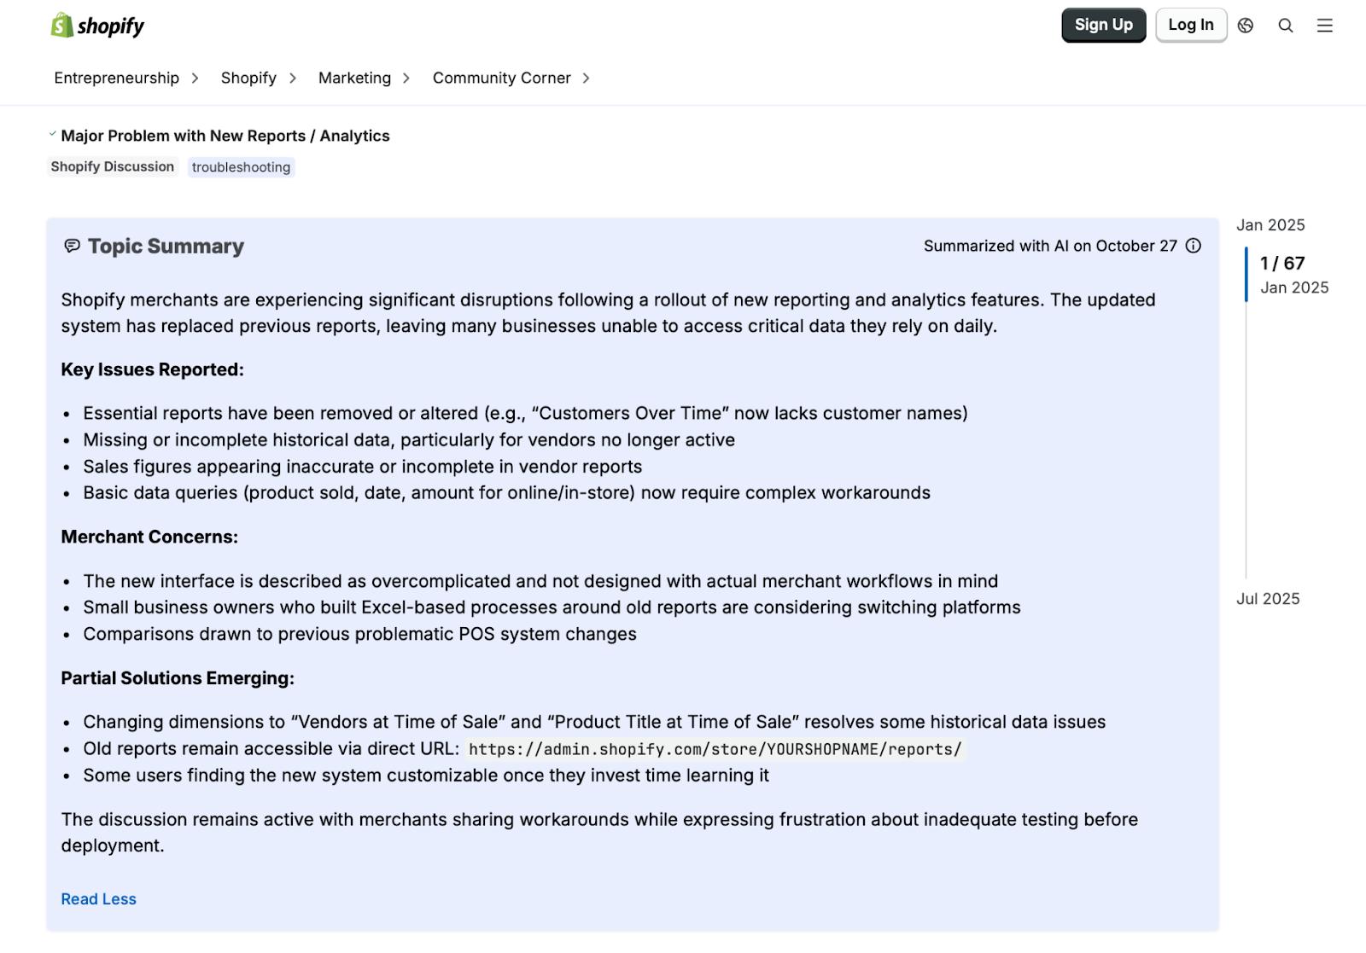Open the Shopify Discussion category
The height and width of the screenshot is (953, 1366).
point(112,166)
